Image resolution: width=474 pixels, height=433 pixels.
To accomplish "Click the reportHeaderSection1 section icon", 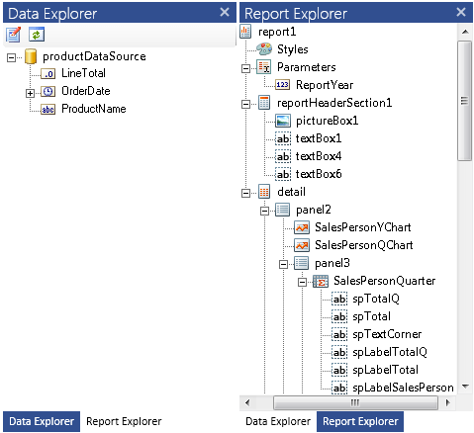I will coord(264,103).
